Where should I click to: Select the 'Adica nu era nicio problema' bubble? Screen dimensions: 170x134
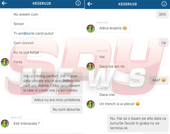coord(57,100)
